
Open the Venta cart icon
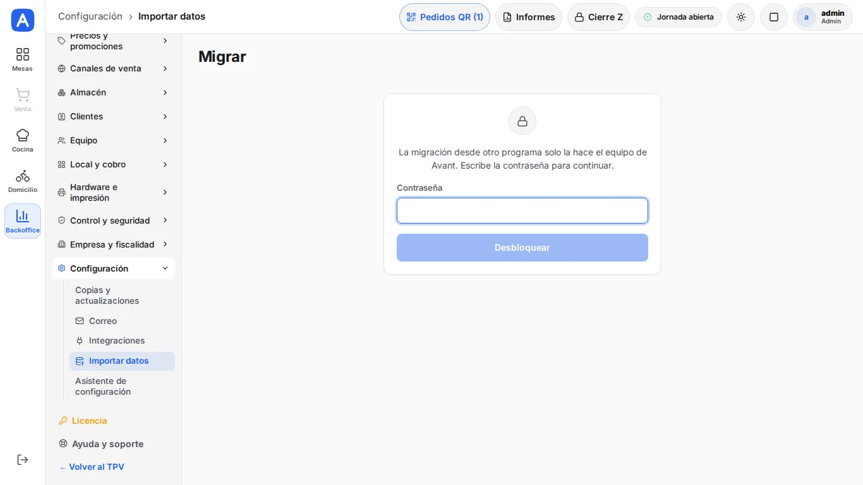coord(23,95)
